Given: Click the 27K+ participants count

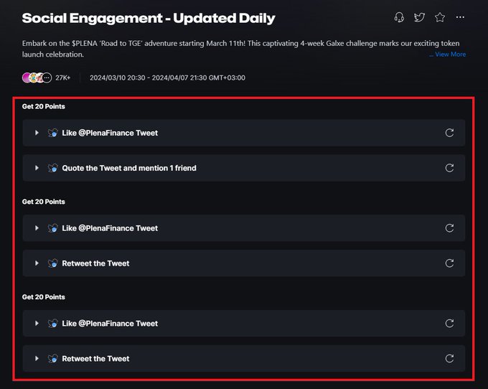Looking at the screenshot, I should pos(63,78).
